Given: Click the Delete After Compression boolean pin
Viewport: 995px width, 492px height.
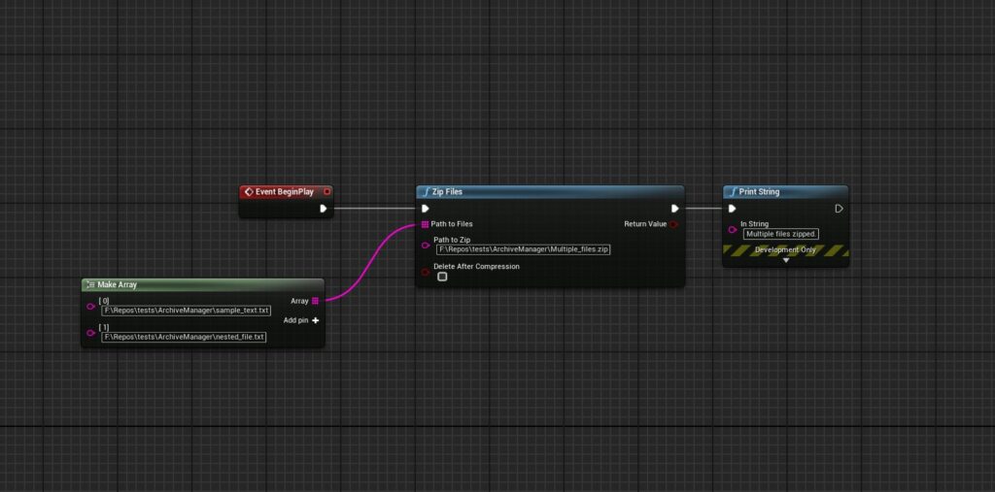Looking at the screenshot, I should tap(425, 271).
